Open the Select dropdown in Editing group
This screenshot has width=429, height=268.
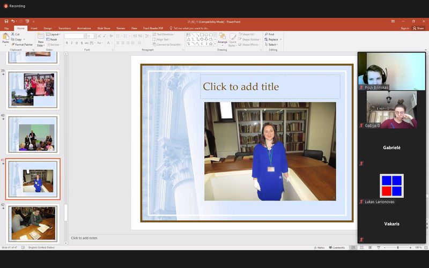click(272, 44)
